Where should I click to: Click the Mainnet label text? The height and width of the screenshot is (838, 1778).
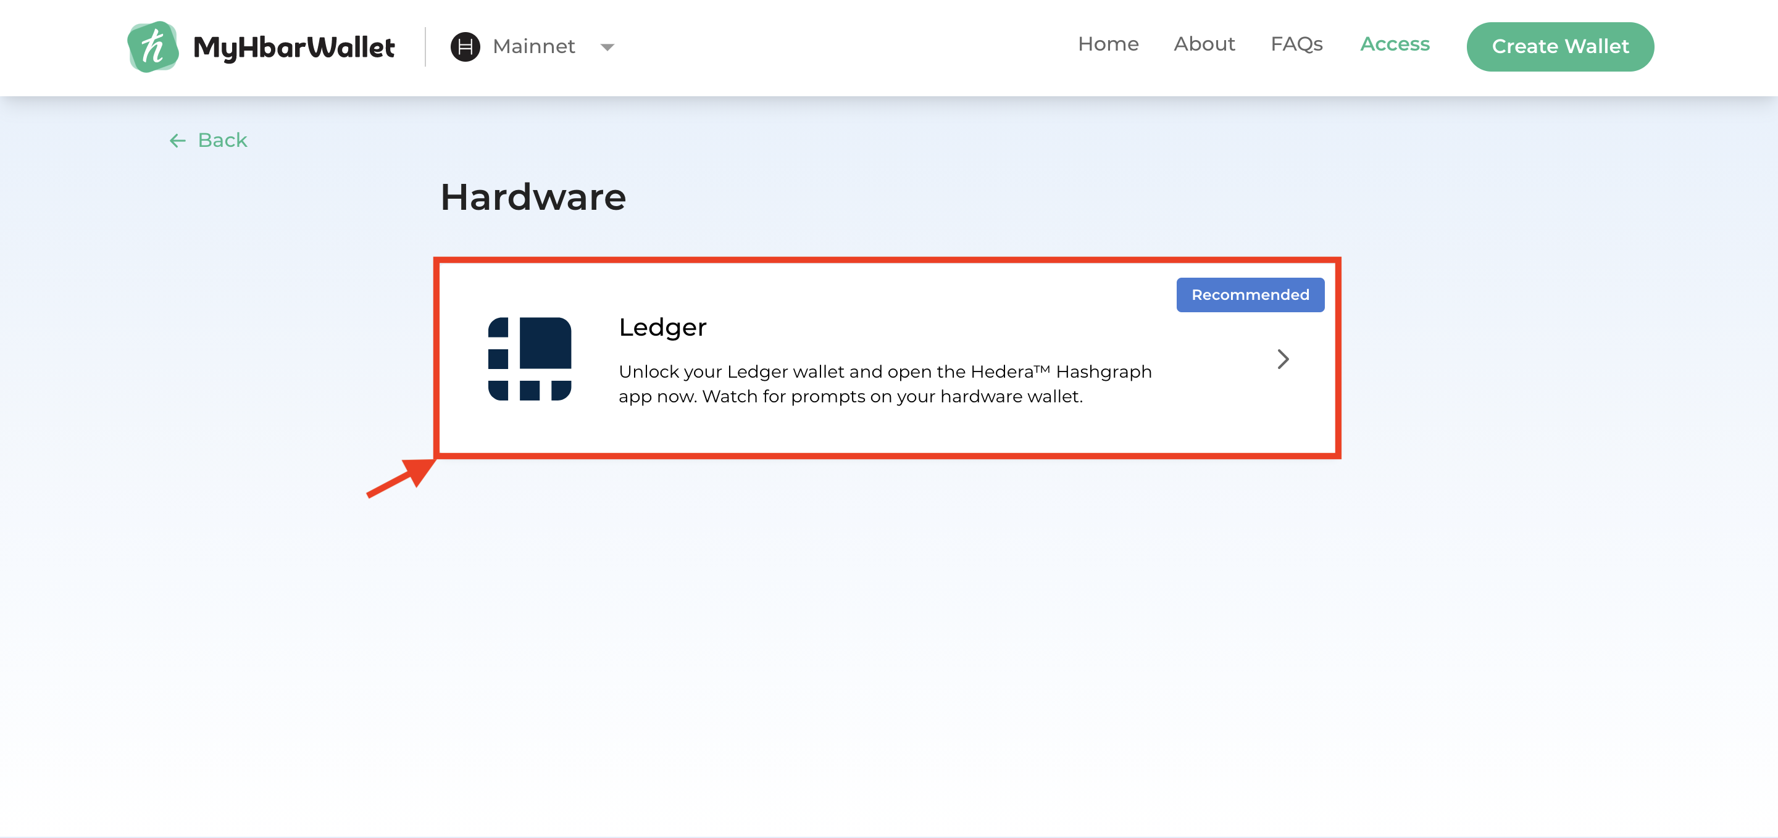pos(533,47)
